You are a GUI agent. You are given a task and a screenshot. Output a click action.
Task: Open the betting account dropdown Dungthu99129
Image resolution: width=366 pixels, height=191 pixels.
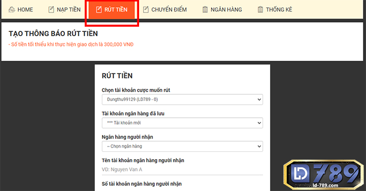coord(182,99)
